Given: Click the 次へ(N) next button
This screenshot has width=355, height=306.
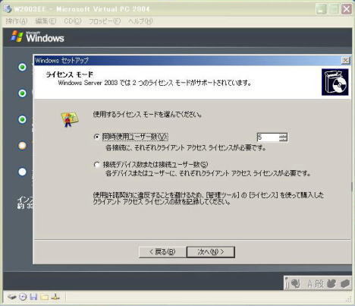Looking at the screenshot, I should click(211, 252).
